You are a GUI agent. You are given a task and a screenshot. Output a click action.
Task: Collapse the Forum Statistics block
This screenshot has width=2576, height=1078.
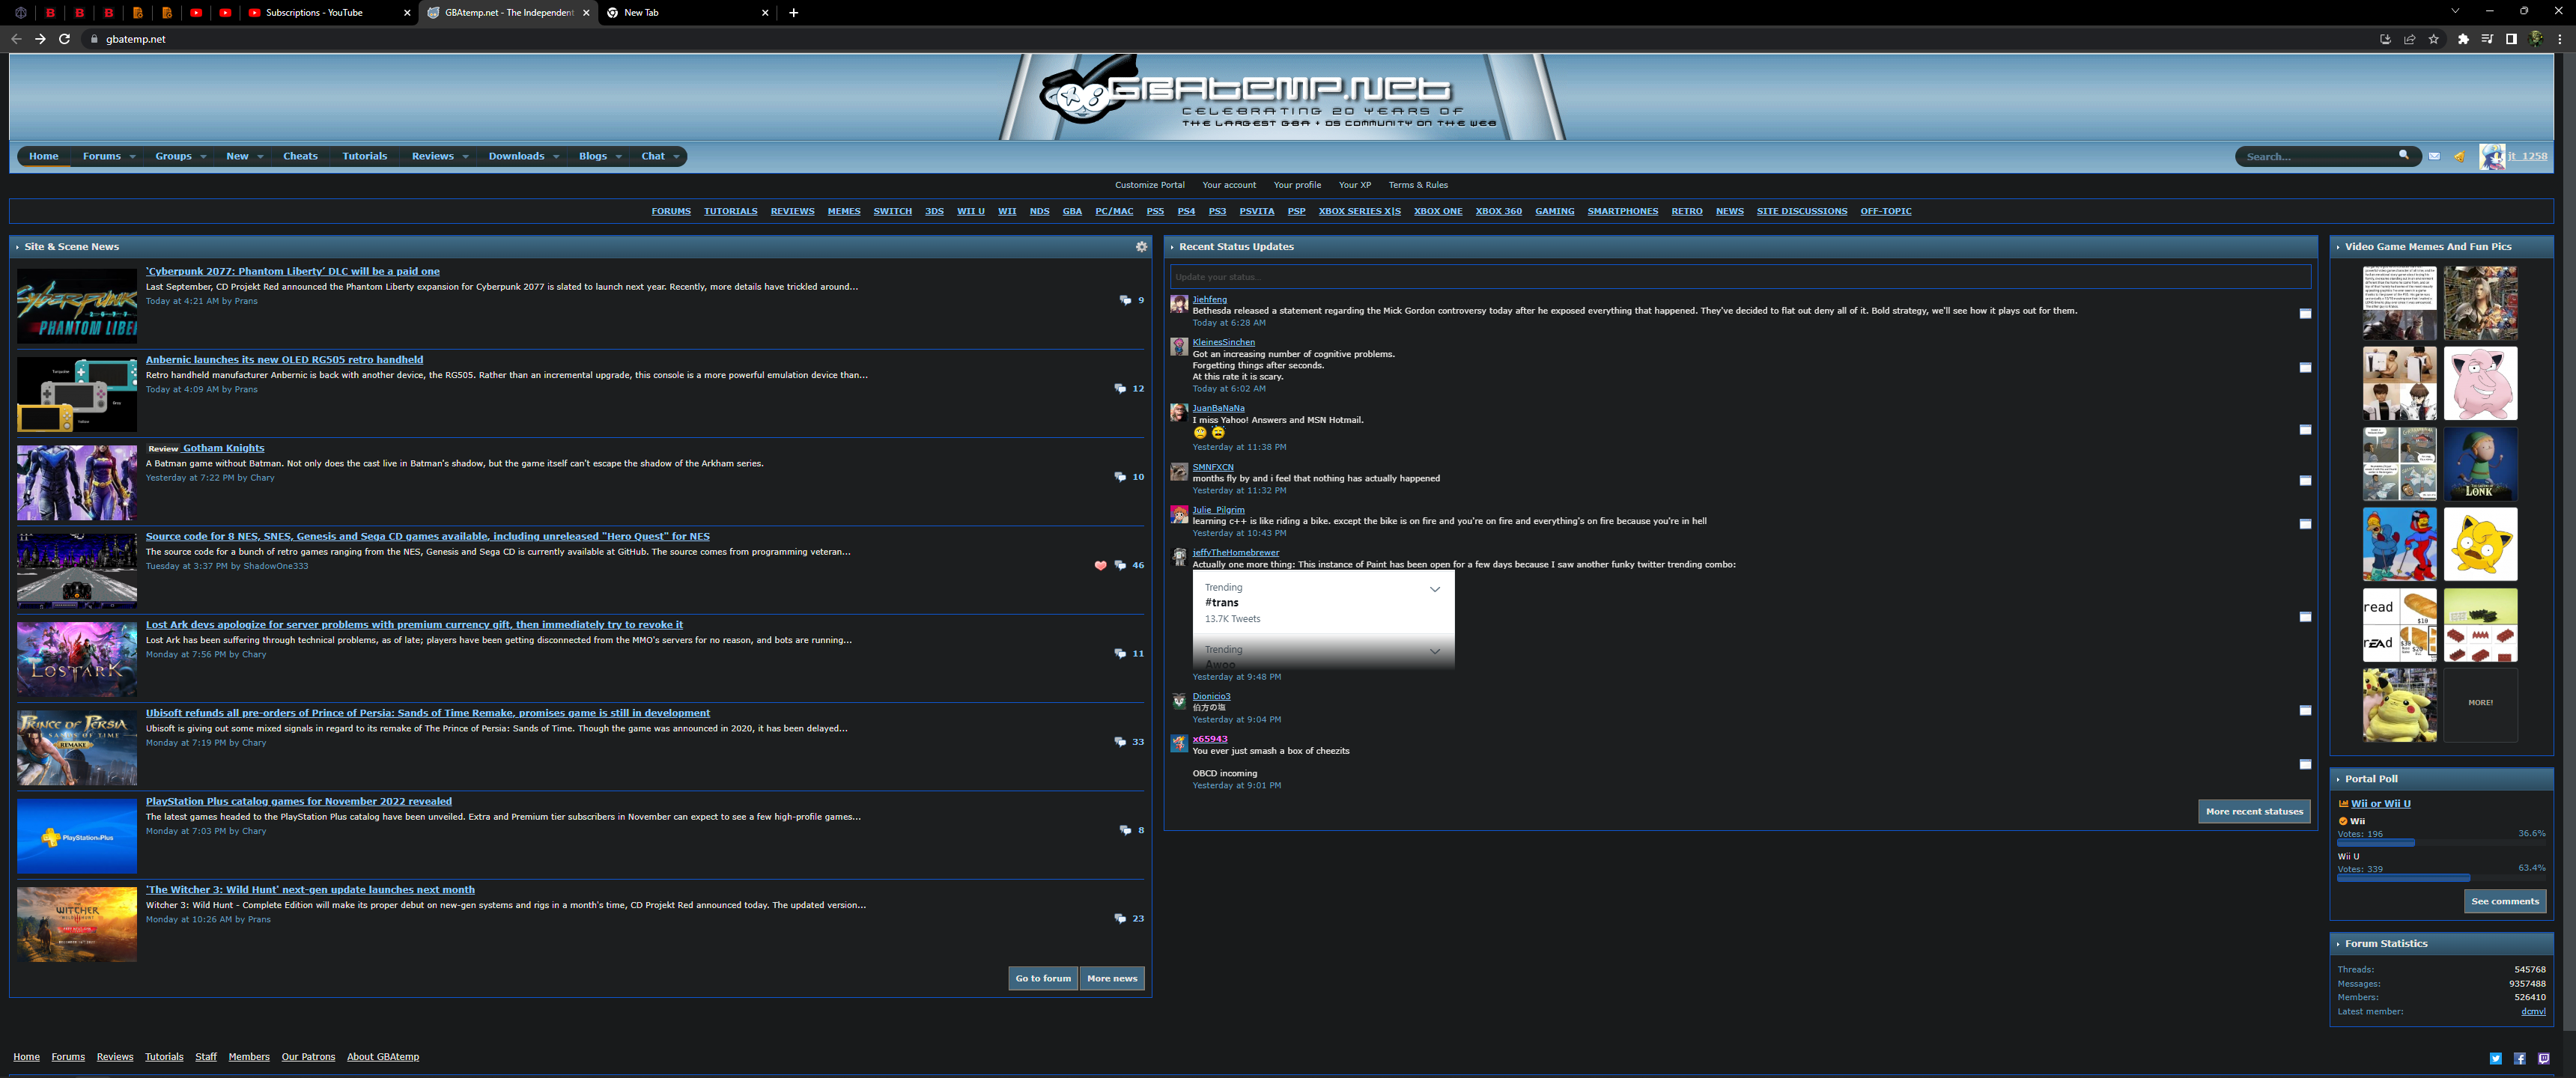click(2338, 944)
